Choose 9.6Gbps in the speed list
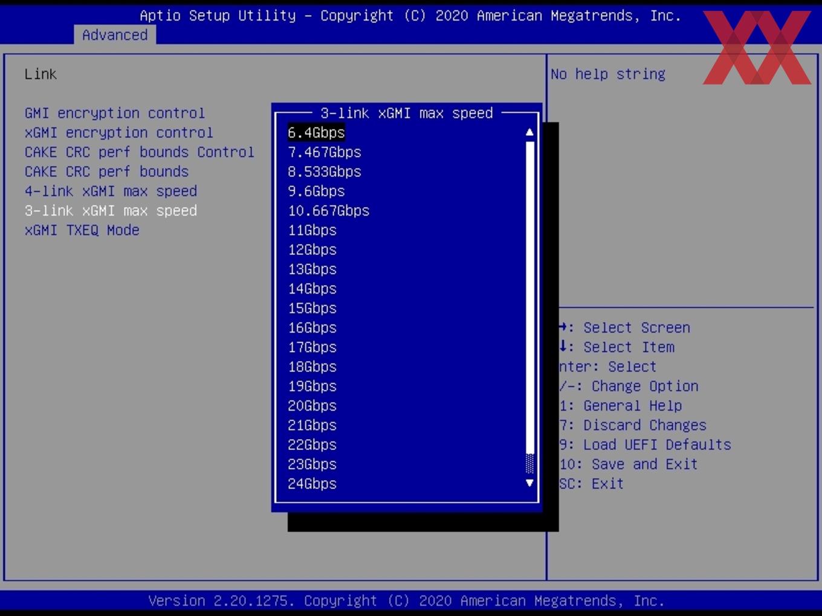Image resolution: width=822 pixels, height=616 pixels. [x=316, y=191]
